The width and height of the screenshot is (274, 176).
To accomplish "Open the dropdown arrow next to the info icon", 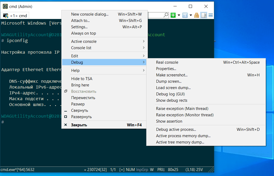I will click(x=191, y=15).
